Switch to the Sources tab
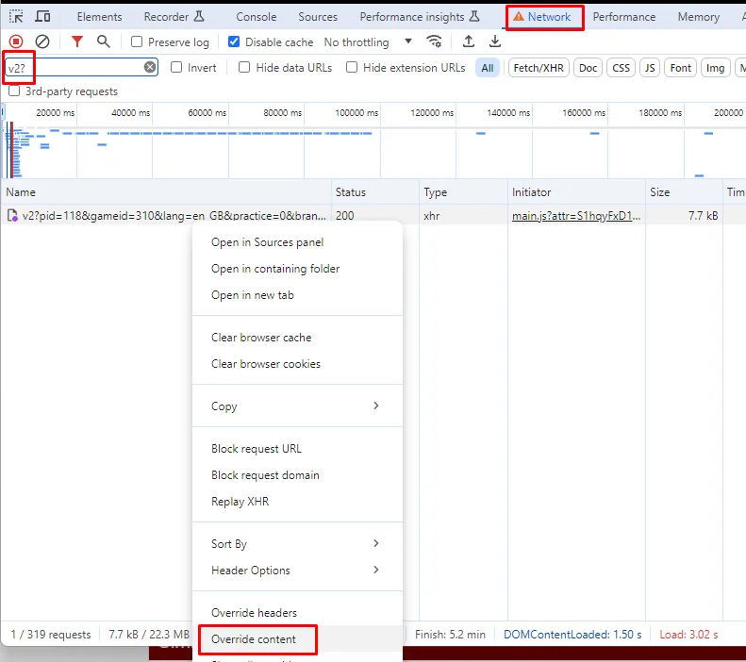Viewport: 746px width, 662px height. (318, 17)
